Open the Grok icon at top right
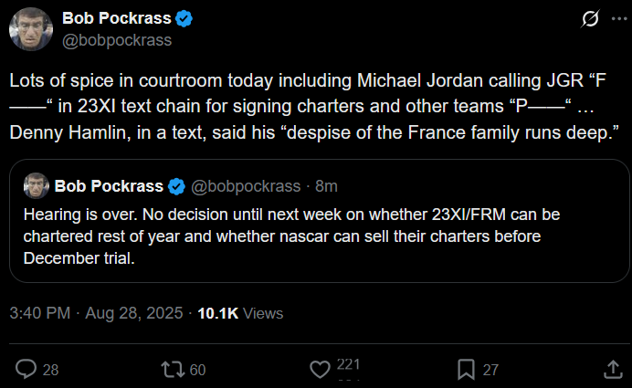The width and height of the screenshot is (632, 388). pos(590,19)
